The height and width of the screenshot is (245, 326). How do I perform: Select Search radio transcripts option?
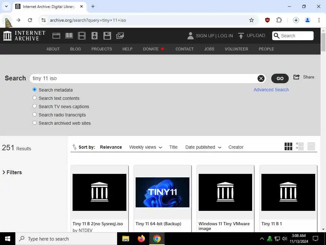(x=34, y=115)
